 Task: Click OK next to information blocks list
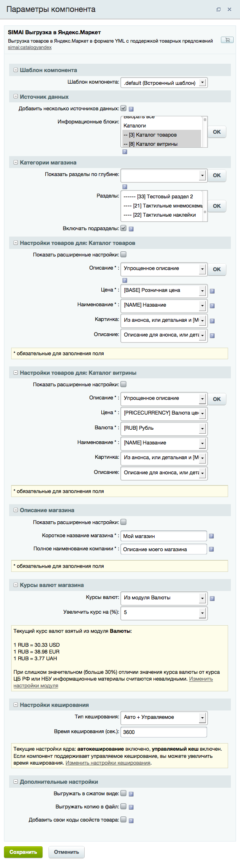coord(217,132)
